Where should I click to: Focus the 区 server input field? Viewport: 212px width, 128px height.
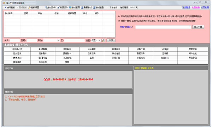pos(74,40)
